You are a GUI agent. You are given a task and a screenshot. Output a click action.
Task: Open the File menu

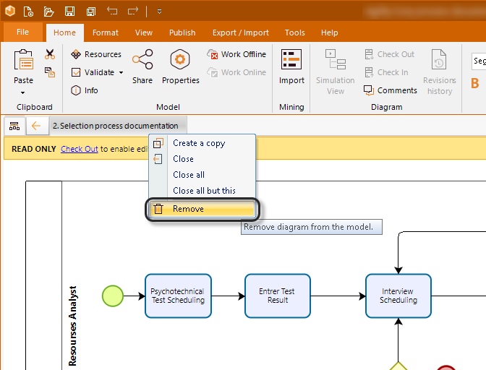(22, 32)
